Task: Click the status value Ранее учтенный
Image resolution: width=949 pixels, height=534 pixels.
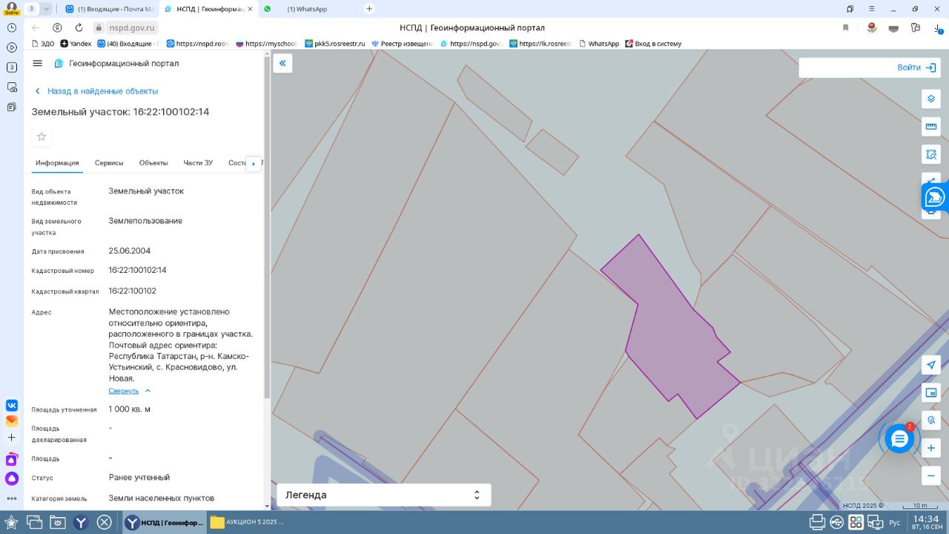Action: coord(139,478)
